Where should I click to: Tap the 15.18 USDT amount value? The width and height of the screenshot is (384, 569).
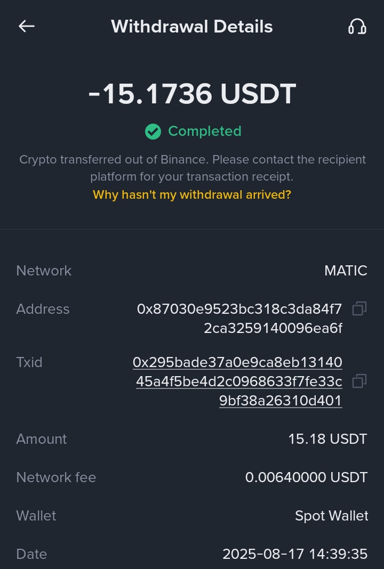click(327, 439)
